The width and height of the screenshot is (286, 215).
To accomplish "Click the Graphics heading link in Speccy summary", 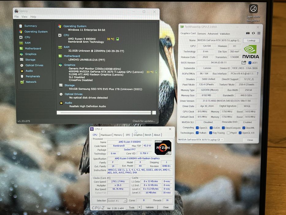I will [70, 65].
